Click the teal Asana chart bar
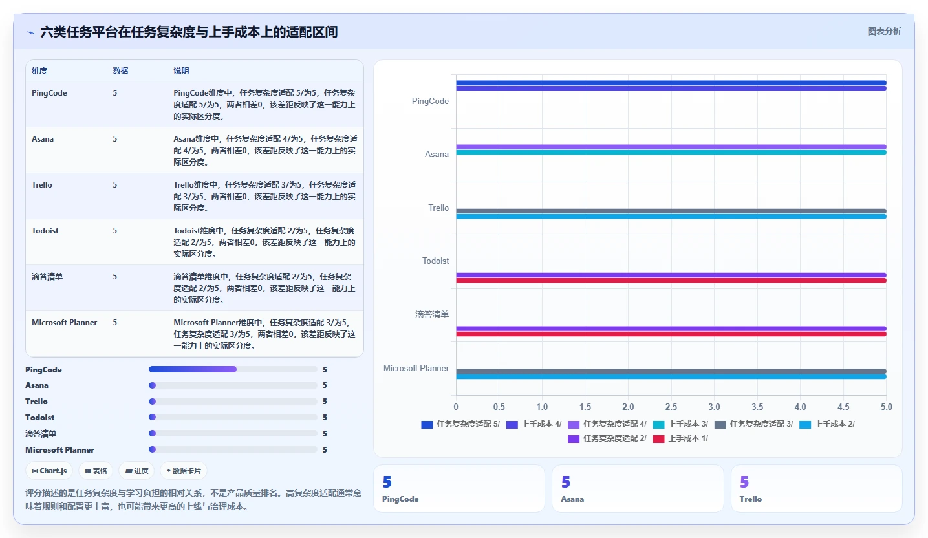928x538 pixels. click(x=671, y=153)
